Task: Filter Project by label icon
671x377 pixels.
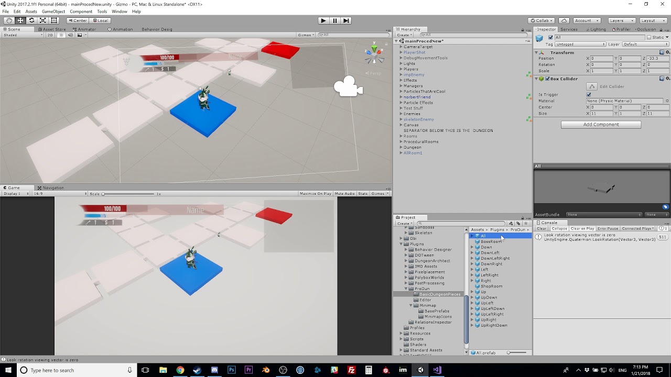Action: pyautogui.click(x=518, y=224)
